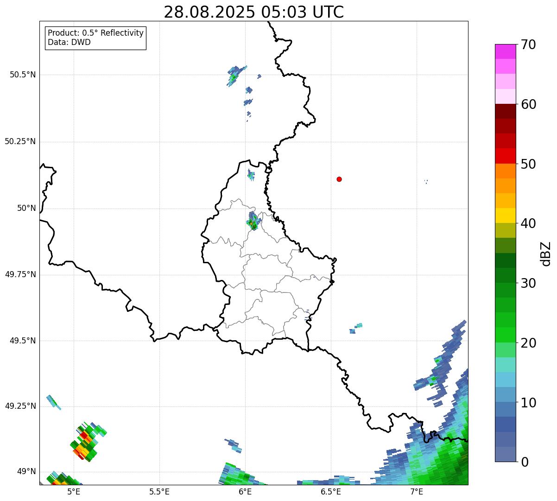557x501 pixels.
Task: Click the 49°N latitude label
Action: (26, 471)
